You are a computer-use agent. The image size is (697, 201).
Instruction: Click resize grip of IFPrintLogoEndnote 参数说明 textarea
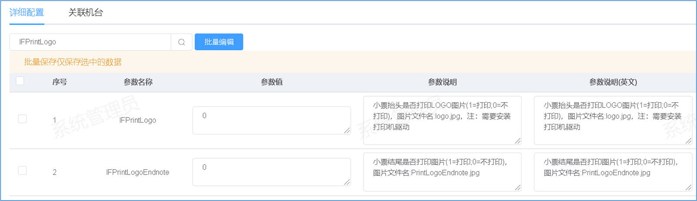click(x=517, y=188)
